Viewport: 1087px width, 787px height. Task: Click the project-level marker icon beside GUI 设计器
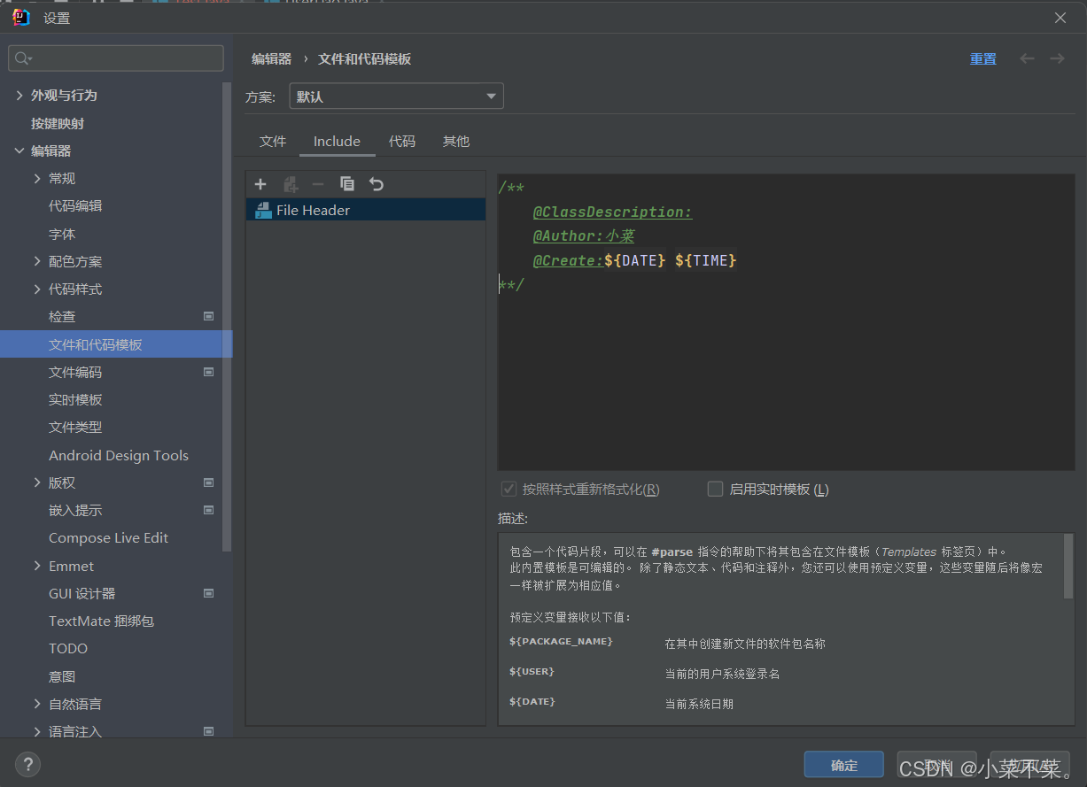coord(209,593)
